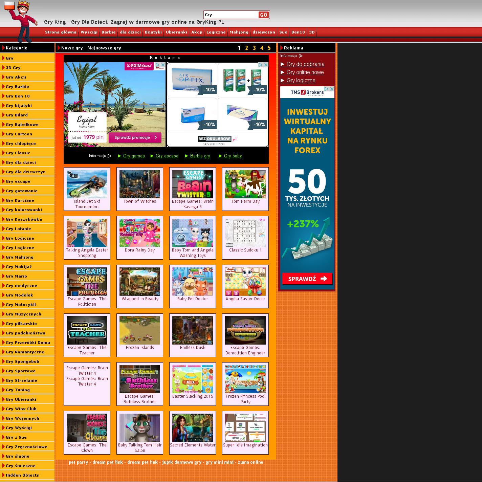Open the Classic Sudoku 1 game thumbnail

pyautogui.click(x=245, y=233)
